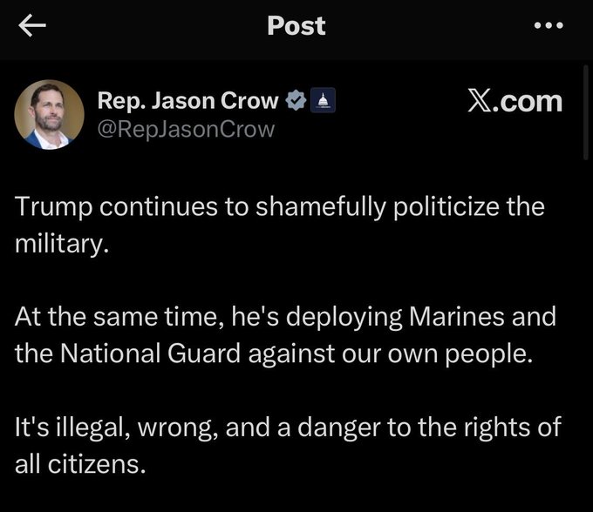Image resolution: width=593 pixels, height=512 pixels.
Task: Click the line starting 'It's illegal, wrong'
Action: click(288, 428)
